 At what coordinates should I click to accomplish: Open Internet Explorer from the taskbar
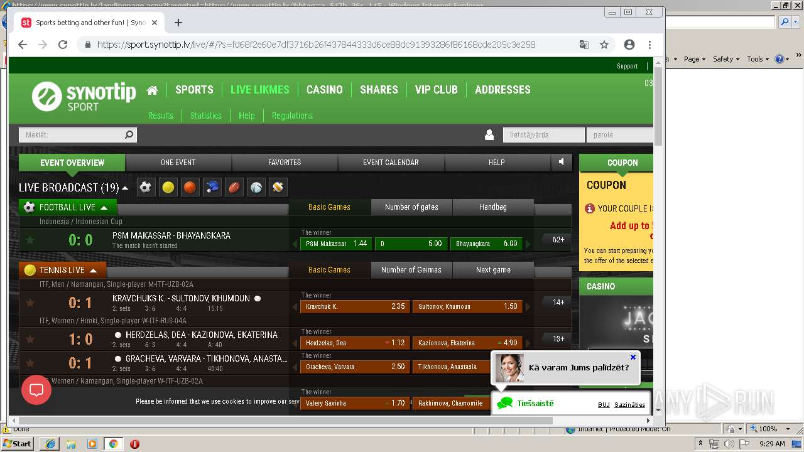tap(50, 443)
